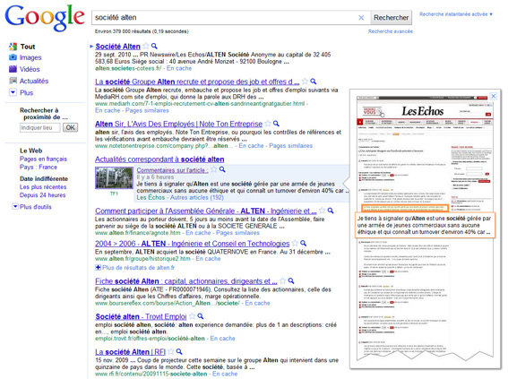
Task: Star the 'Société Alten' first result
Action: coord(146,46)
